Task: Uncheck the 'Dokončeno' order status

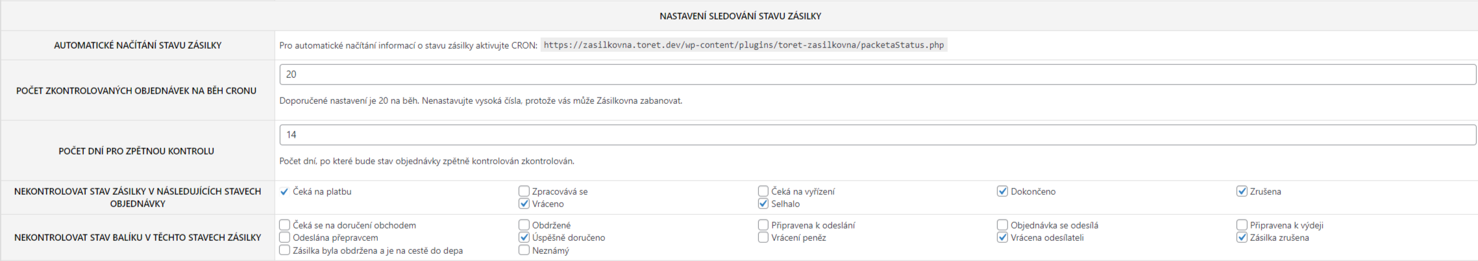Action: click(1003, 192)
